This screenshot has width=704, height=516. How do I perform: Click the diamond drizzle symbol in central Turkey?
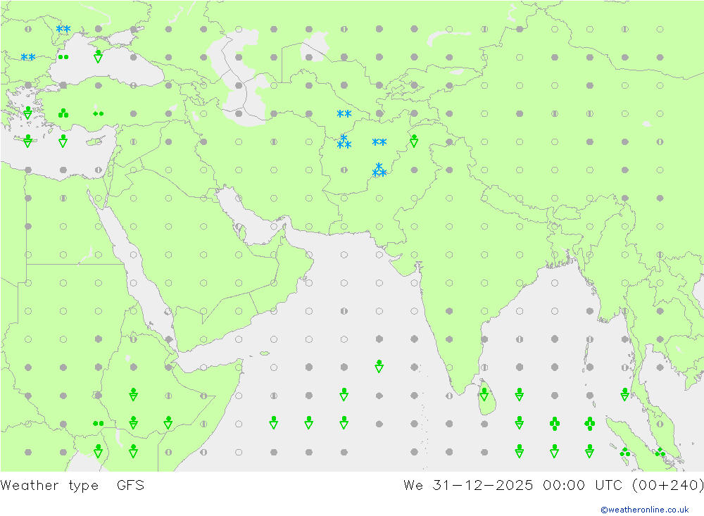(x=99, y=113)
